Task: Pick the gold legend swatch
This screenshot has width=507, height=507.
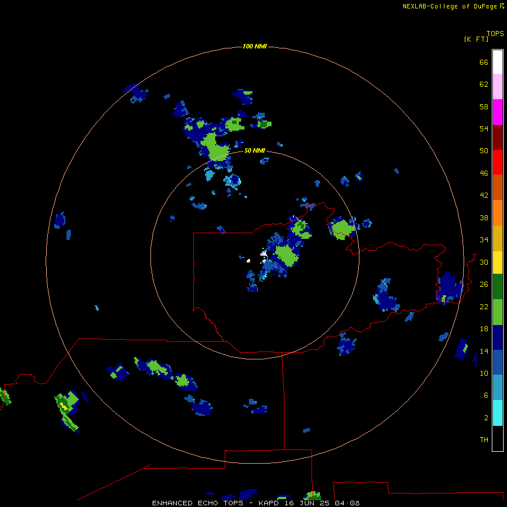Action: pos(497,238)
